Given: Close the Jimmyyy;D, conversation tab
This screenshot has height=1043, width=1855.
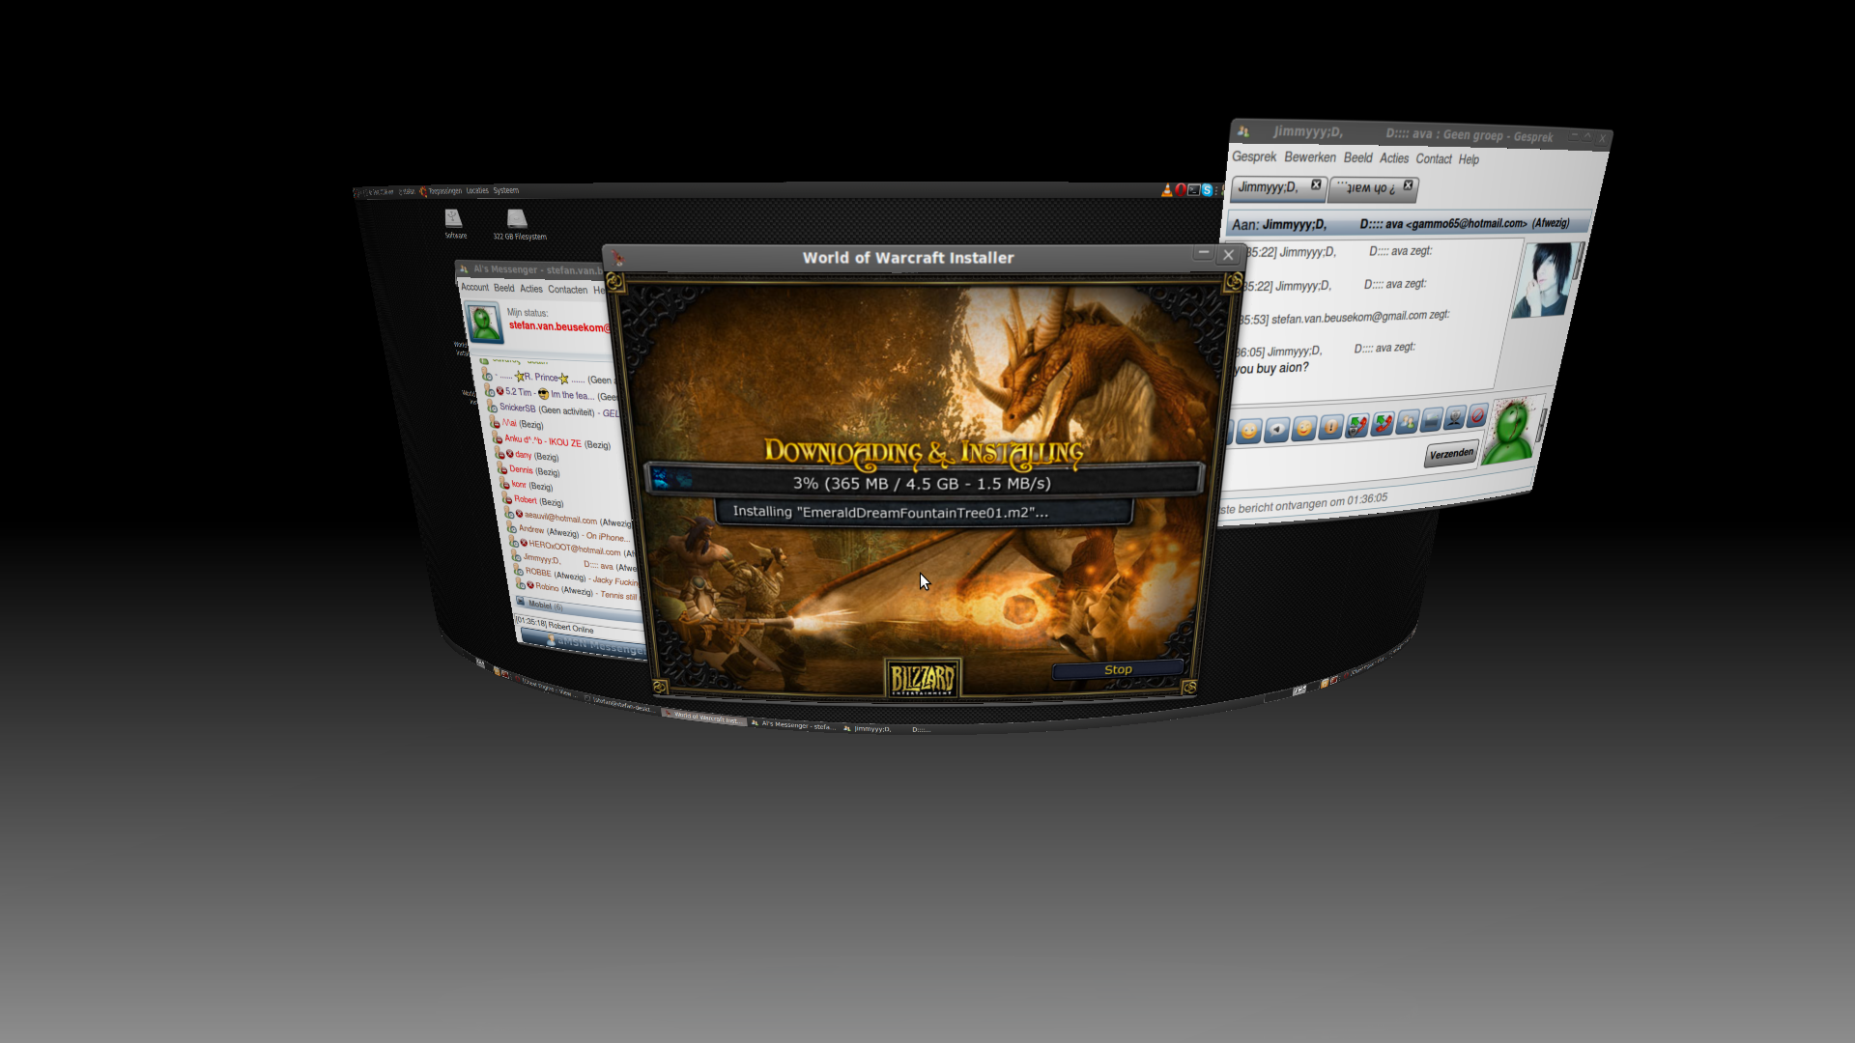Looking at the screenshot, I should point(1316,184).
